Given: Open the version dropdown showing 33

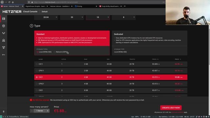Looking at the screenshot, I should pos(72,17).
